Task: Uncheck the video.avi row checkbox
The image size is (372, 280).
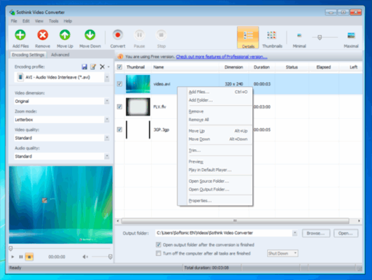Action: [x=120, y=84]
